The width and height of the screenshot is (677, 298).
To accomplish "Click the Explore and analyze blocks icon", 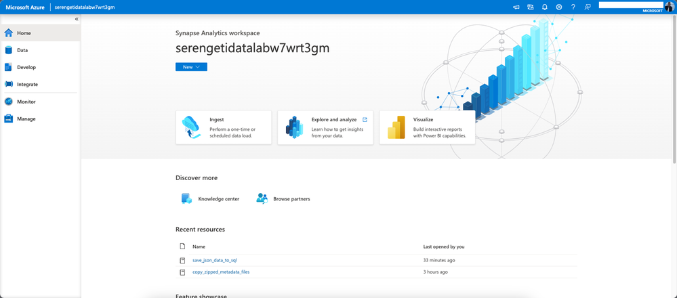I will pyautogui.click(x=295, y=127).
